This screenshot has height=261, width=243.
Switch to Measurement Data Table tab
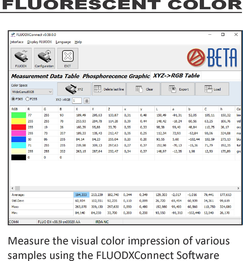(45, 76)
